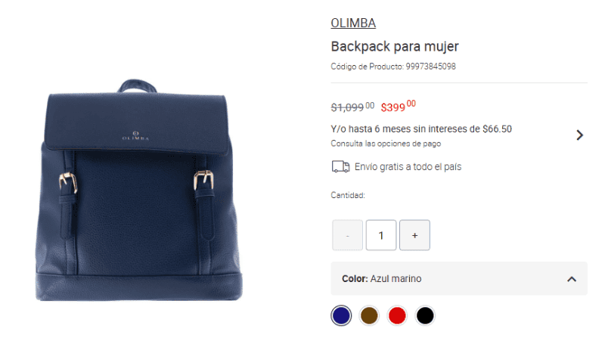The height and width of the screenshot is (338, 605).
Task: Click the free shipping truck icon
Action: [340, 166]
